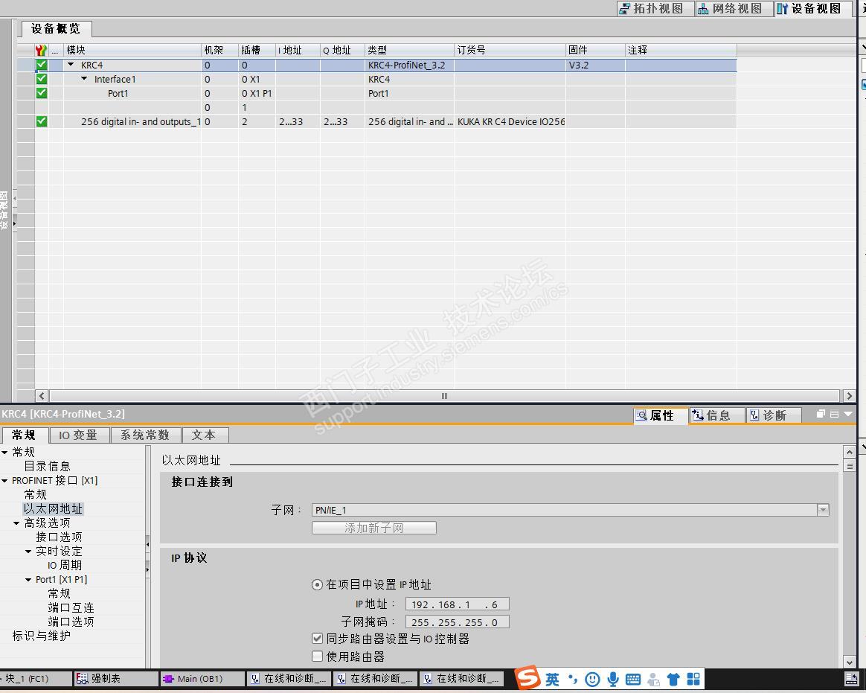The height and width of the screenshot is (693, 866).
Task: Click the horizontal scrollbar thumb of device table
Action: (x=444, y=396)
